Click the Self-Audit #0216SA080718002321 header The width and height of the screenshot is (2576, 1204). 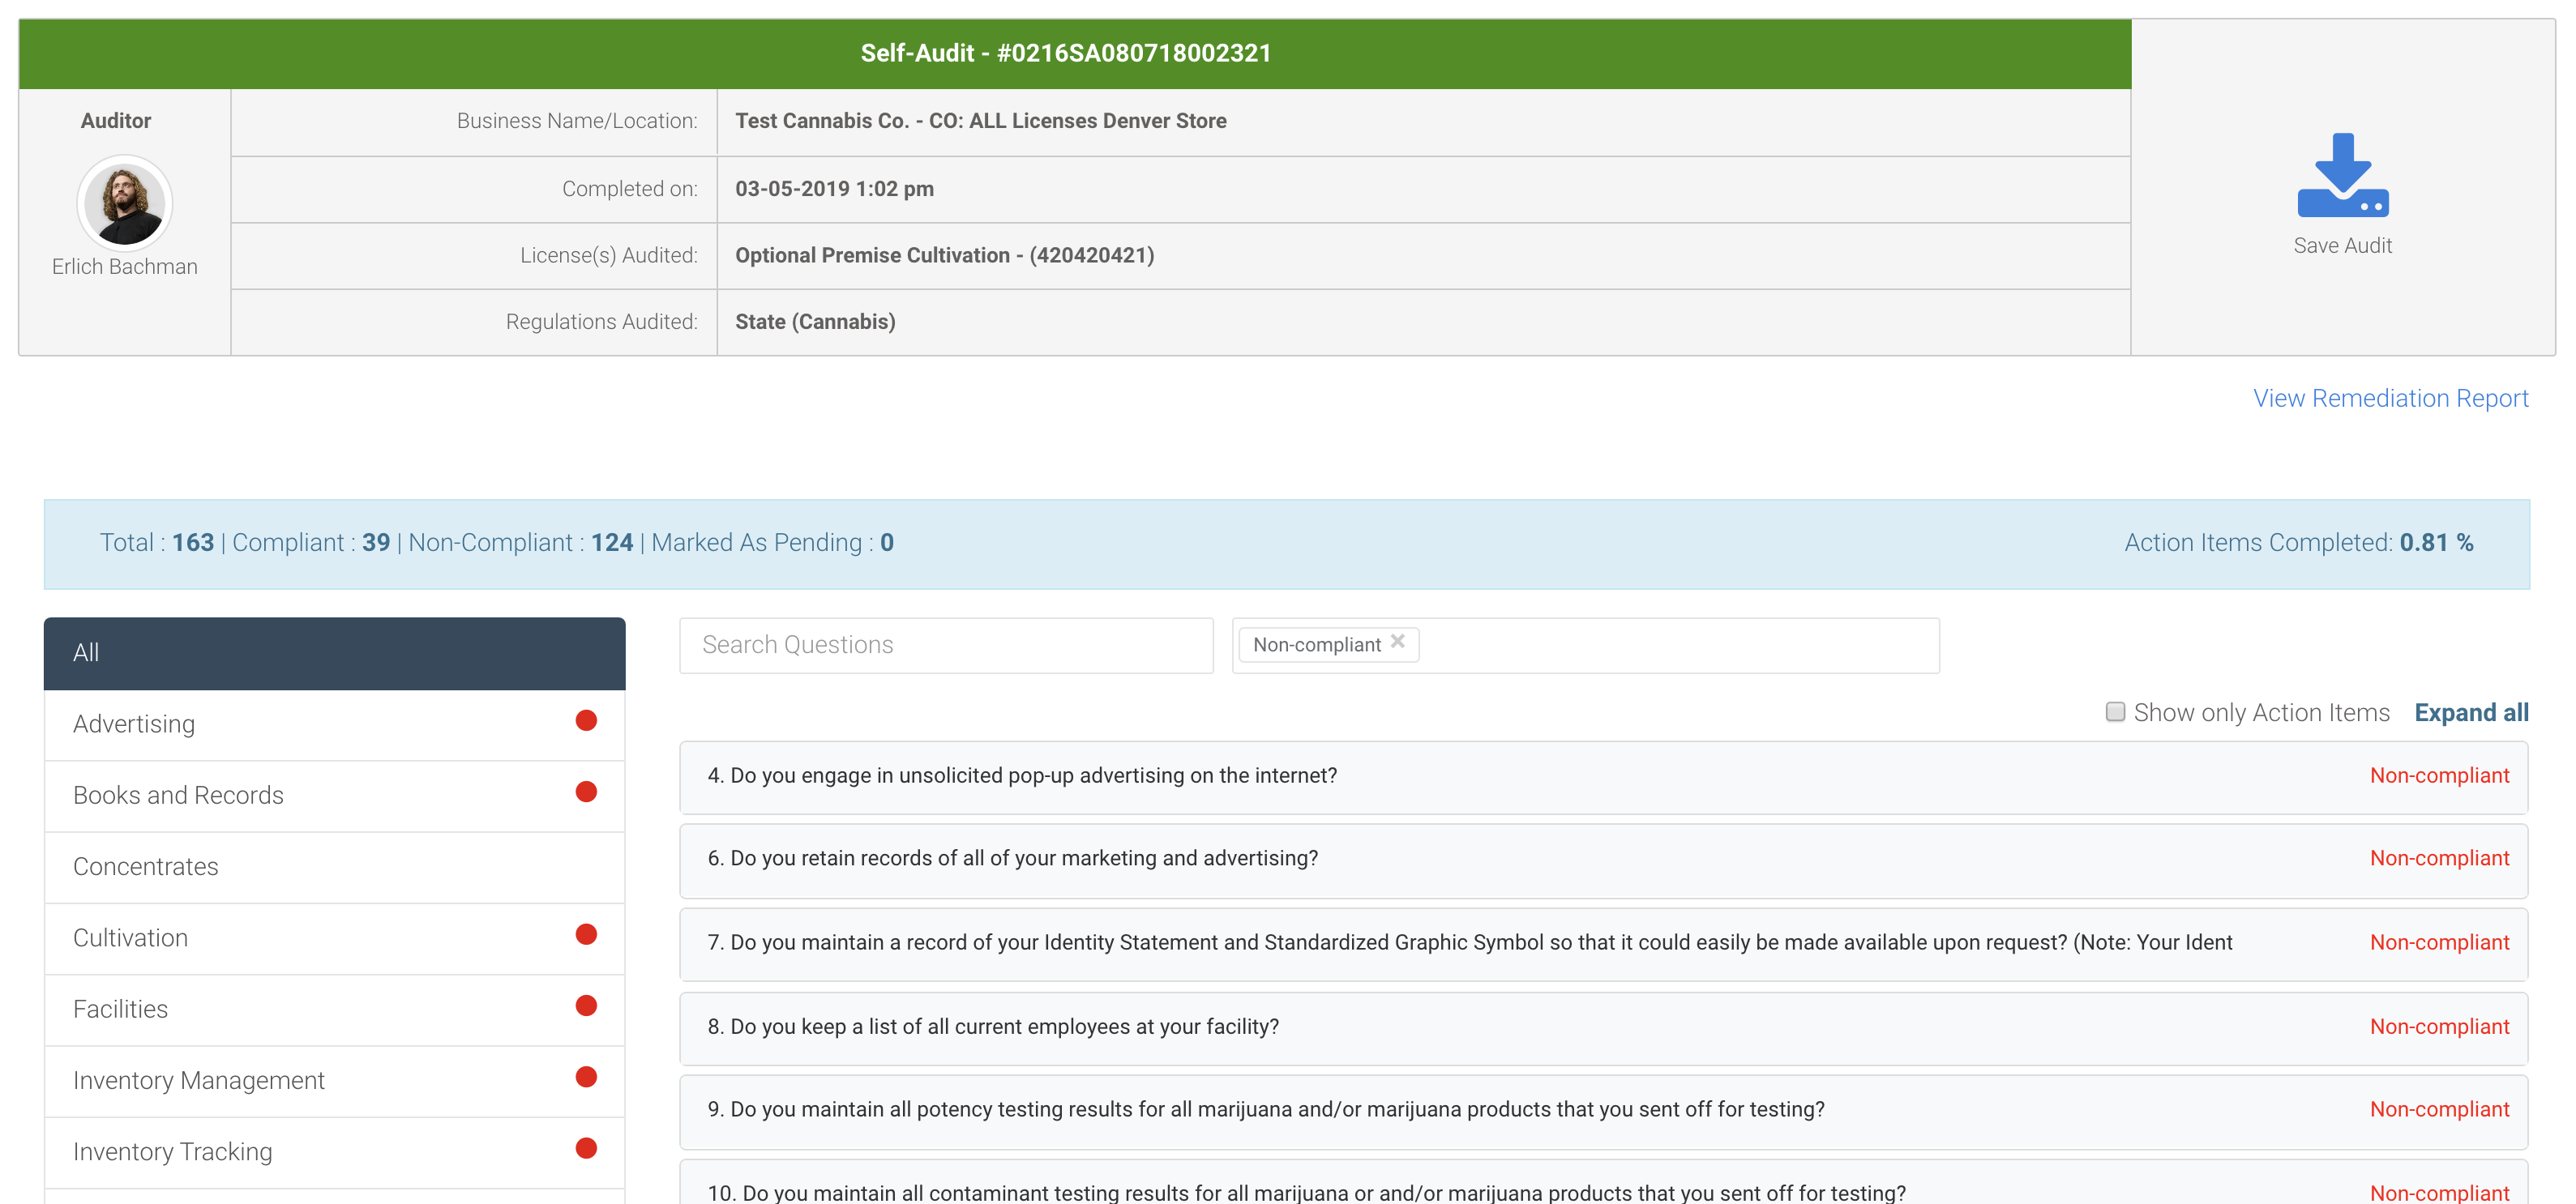1066,53
